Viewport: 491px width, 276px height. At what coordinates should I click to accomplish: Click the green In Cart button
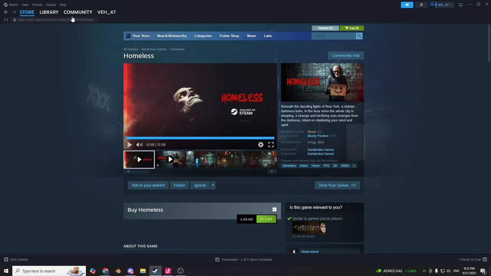click(266, 219)
